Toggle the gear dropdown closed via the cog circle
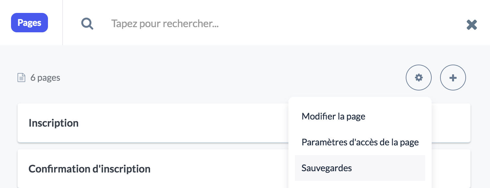This screenshot has width=490, height=188. point(419,78)
